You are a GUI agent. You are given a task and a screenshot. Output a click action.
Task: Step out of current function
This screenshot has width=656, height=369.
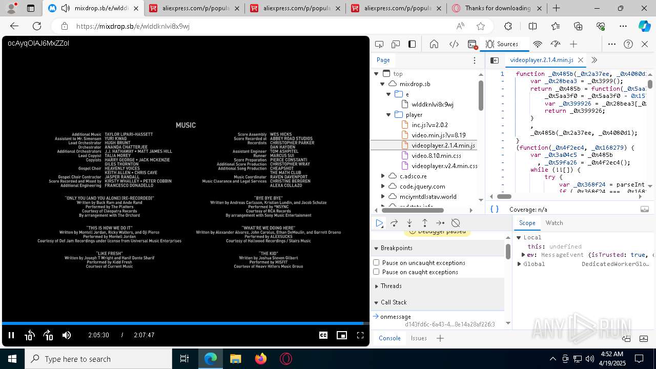tap(425, 223)
